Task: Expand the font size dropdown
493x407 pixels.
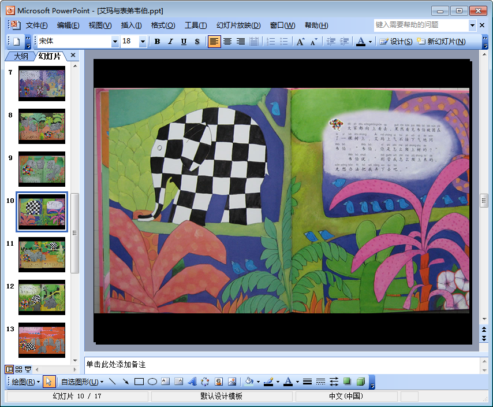Action: [143, 42]
